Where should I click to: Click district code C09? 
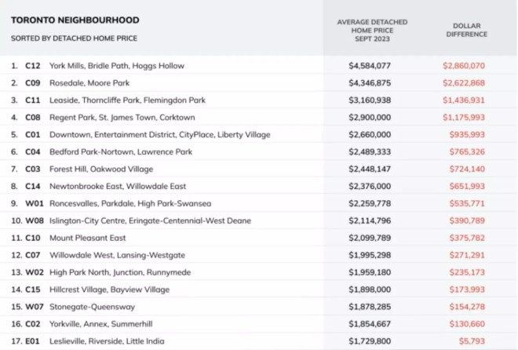click(x=33, y=83)
